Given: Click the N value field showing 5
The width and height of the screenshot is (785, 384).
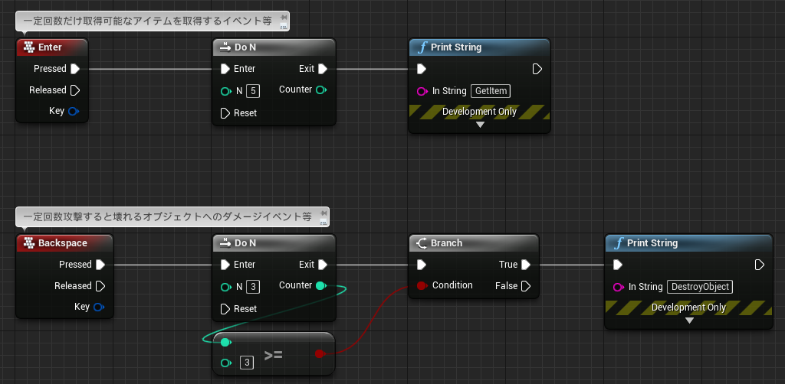Looking at the screenshot, I should [x=253, y=91].
